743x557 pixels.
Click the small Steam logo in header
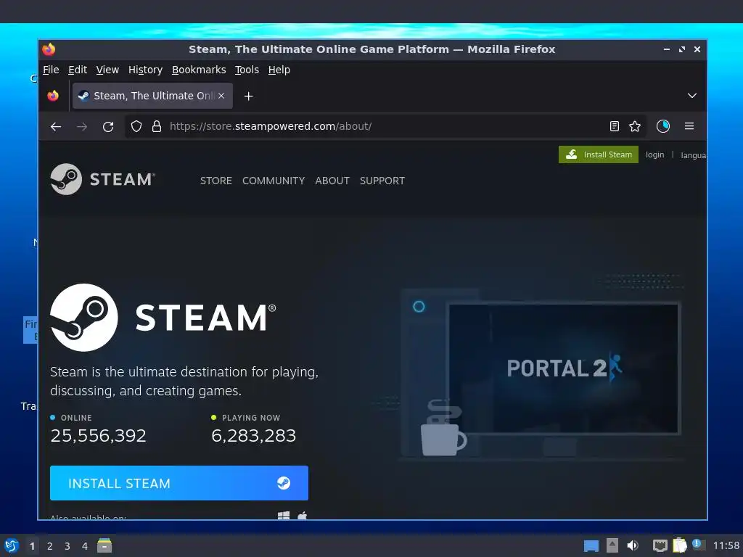[x=102, y=179]
